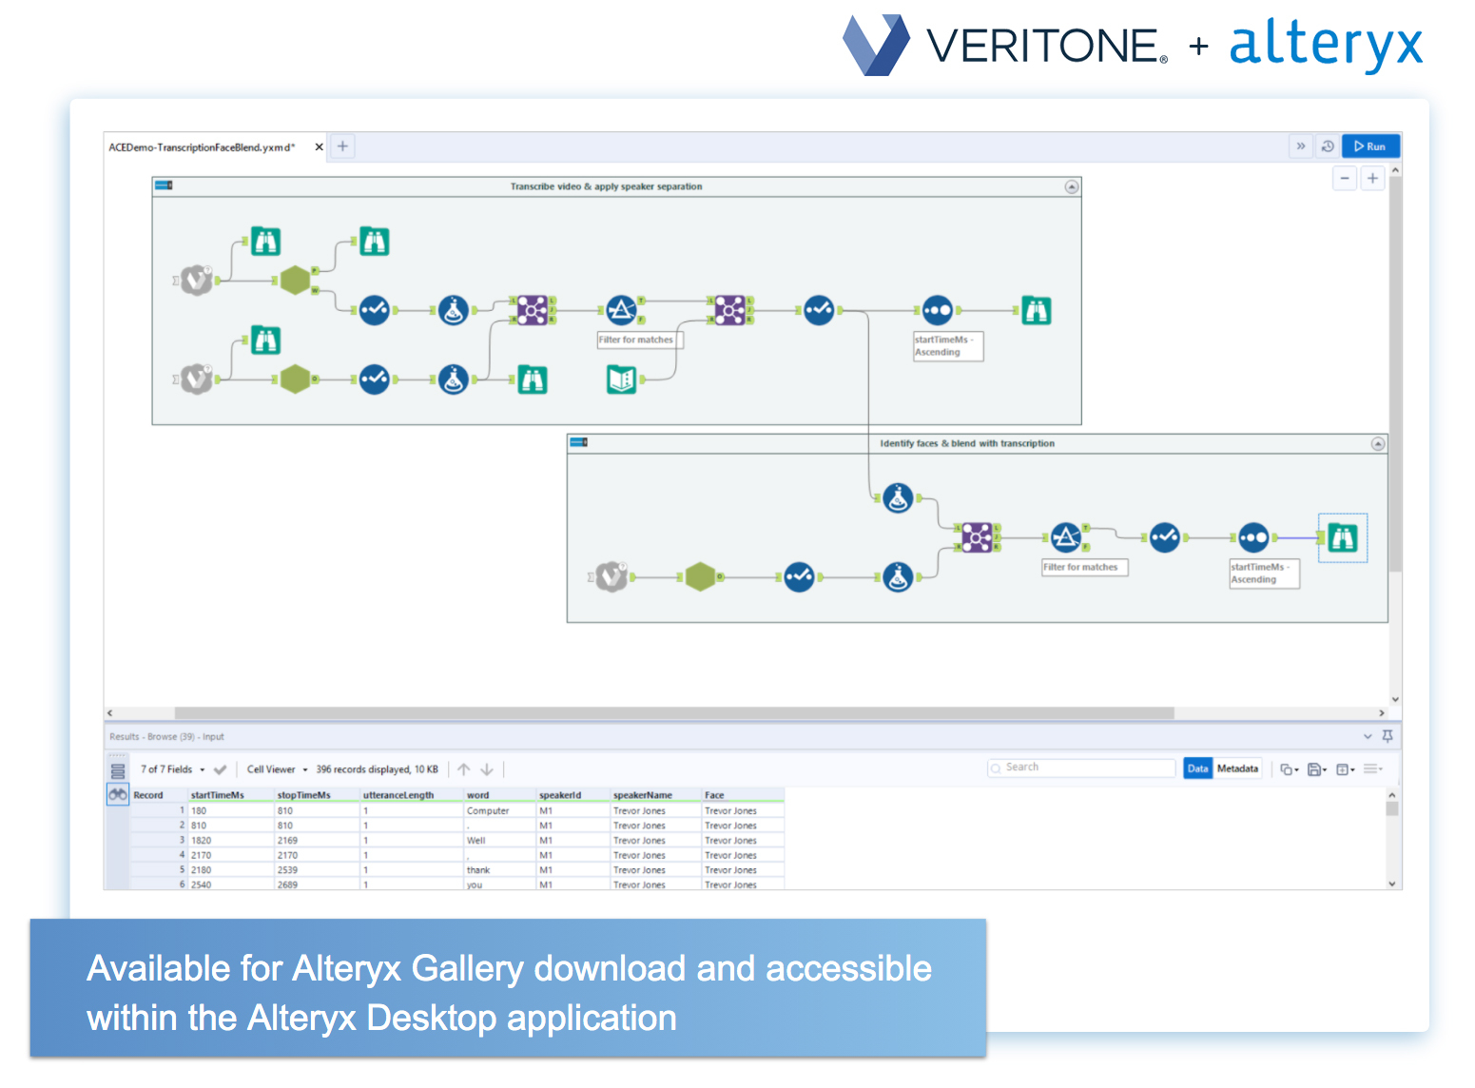Viewport: 1475px width, 1088px height.
Task: Select the highlighted Browse tool in the face blend container
Action: coord(1342,538)
